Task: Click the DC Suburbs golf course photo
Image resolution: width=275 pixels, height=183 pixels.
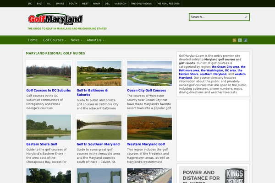Action: 49,73
